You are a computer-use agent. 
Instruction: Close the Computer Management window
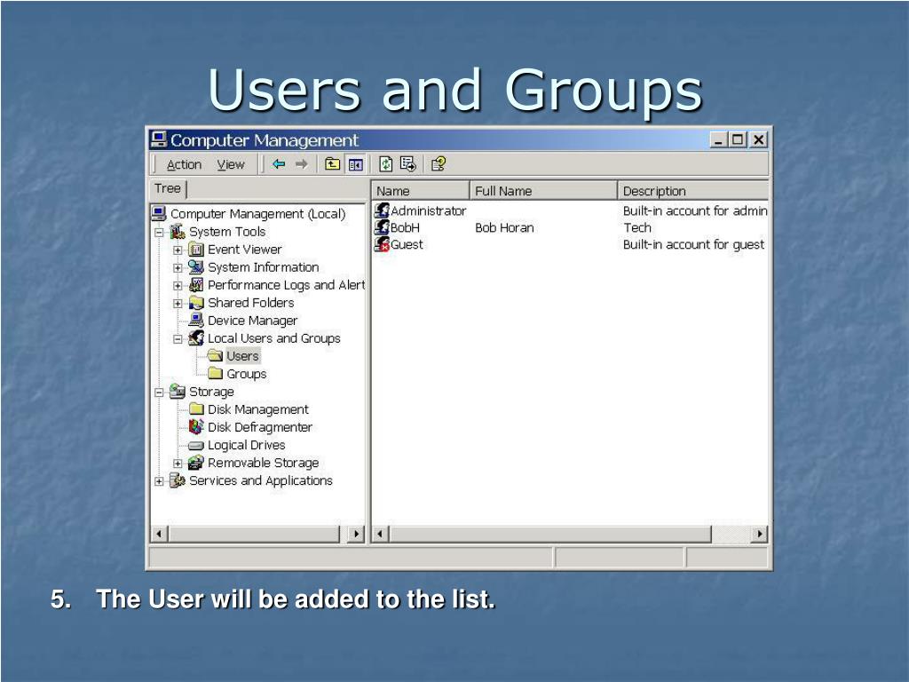pyautogui.click(x=759, y=139)
